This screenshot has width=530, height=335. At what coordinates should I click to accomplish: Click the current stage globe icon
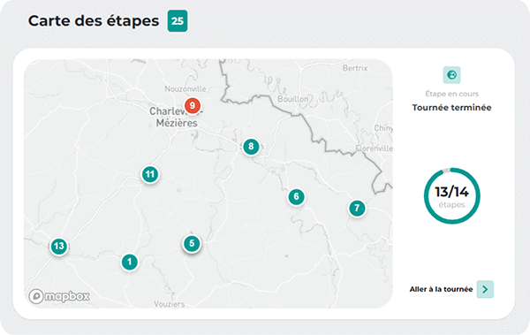[451, 75]
